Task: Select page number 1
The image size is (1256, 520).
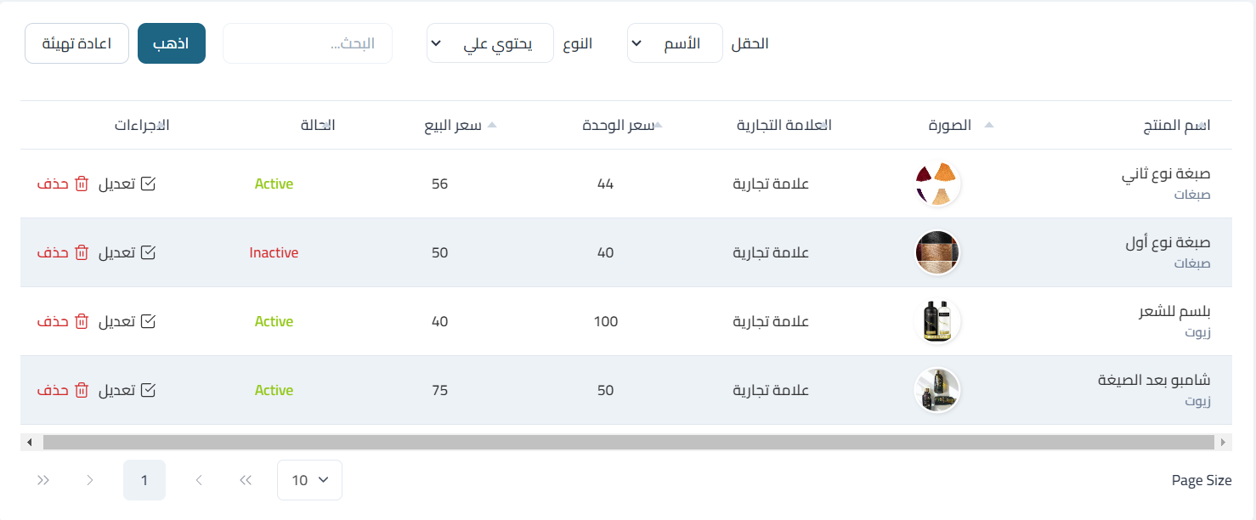Action: pyautogui.click(x=144, y=480)
